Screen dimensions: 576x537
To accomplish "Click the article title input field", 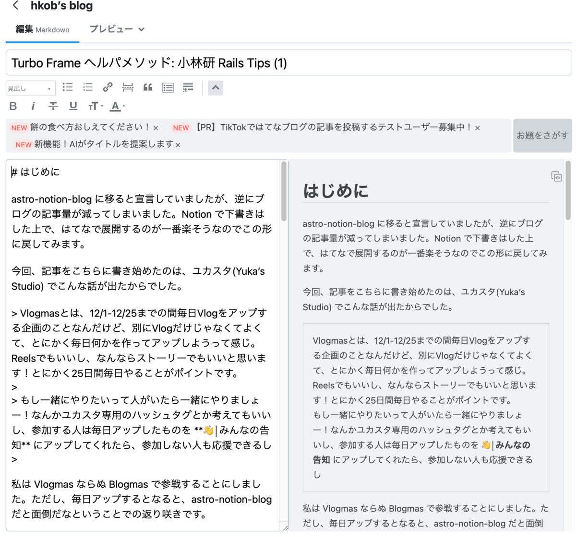I will click(x=288, y=63).
